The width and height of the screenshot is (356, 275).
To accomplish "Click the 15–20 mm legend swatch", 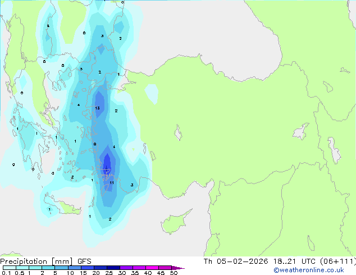I will 87,268.
